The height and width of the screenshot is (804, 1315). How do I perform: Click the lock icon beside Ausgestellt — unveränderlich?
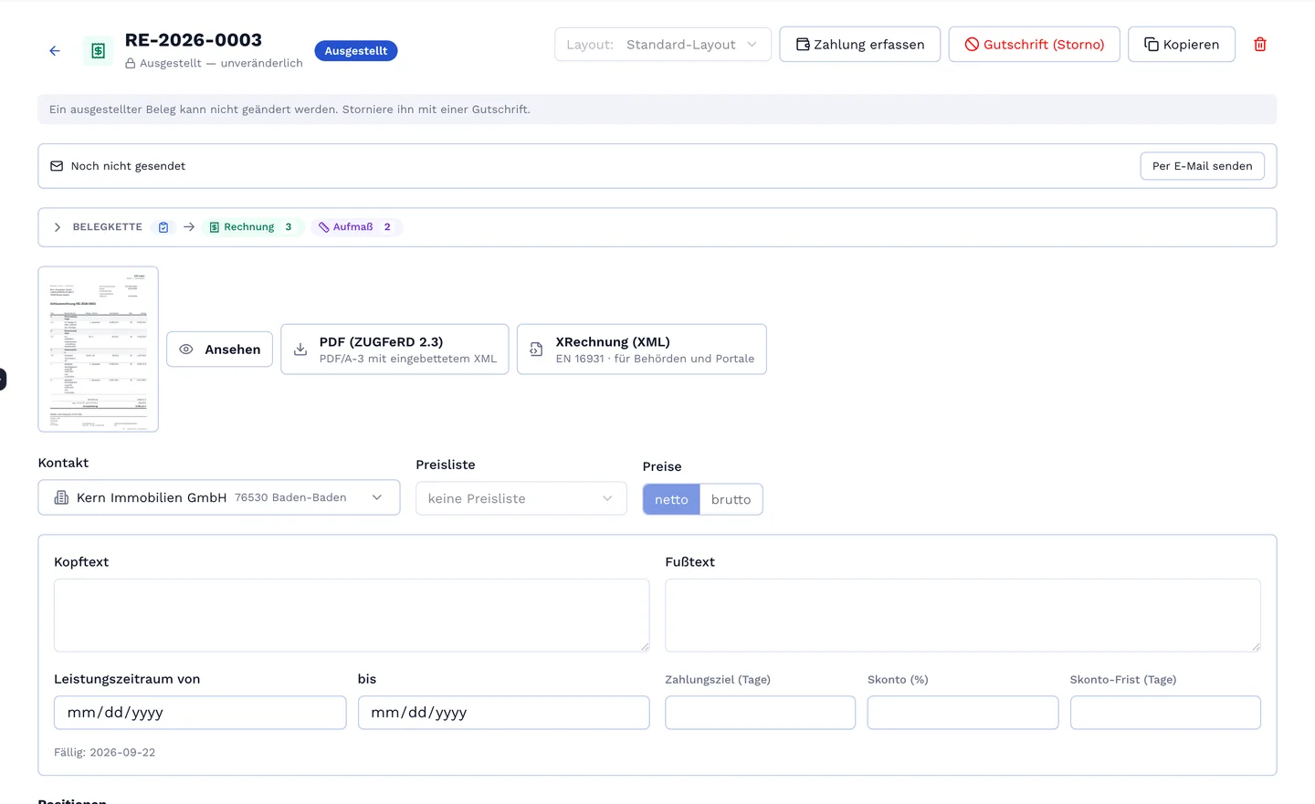pyautogui.click(x=131, y=64)
